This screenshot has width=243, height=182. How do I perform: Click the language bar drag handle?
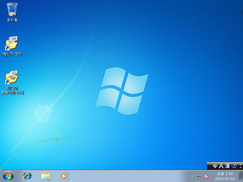point(209,166)
